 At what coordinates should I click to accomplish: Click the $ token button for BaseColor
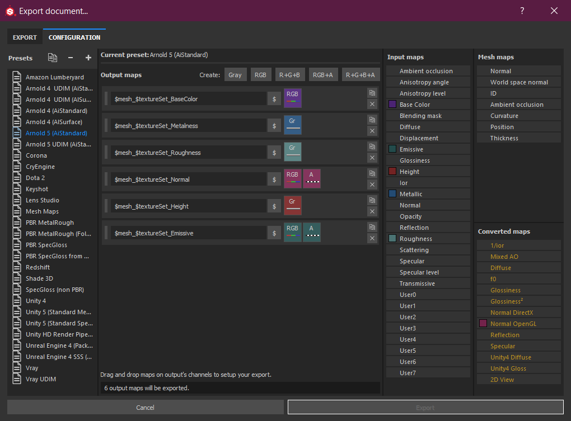(274, 99)
